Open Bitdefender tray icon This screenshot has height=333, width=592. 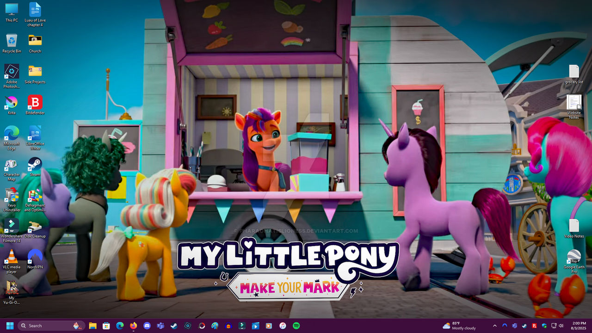(x=534, y=326)
